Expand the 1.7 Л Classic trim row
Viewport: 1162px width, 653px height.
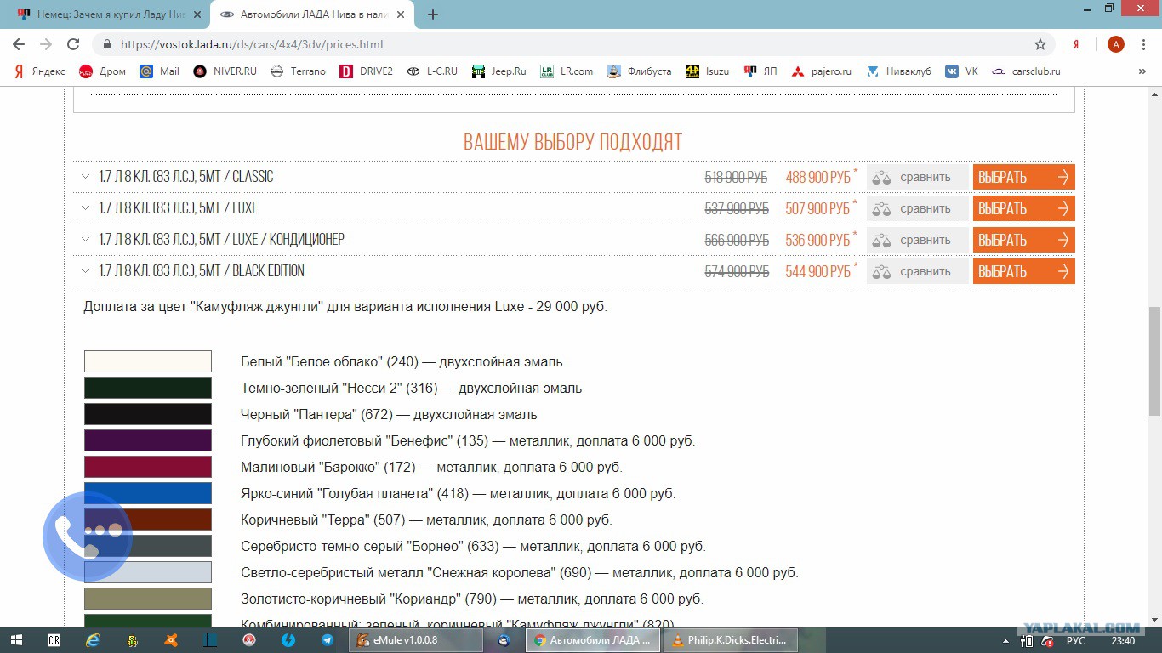pyautogui.click(x=85, y=177)
